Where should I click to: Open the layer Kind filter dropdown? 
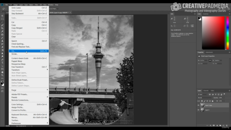[202, 94]
